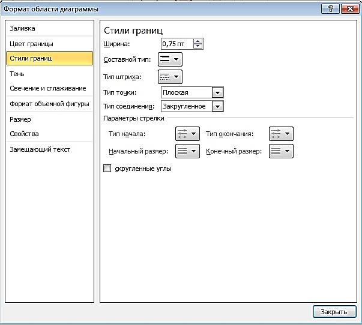Click the Закругленное value in Тип соединения
Image resolution: width=362 pixels, height=325 pixels.
184,107
